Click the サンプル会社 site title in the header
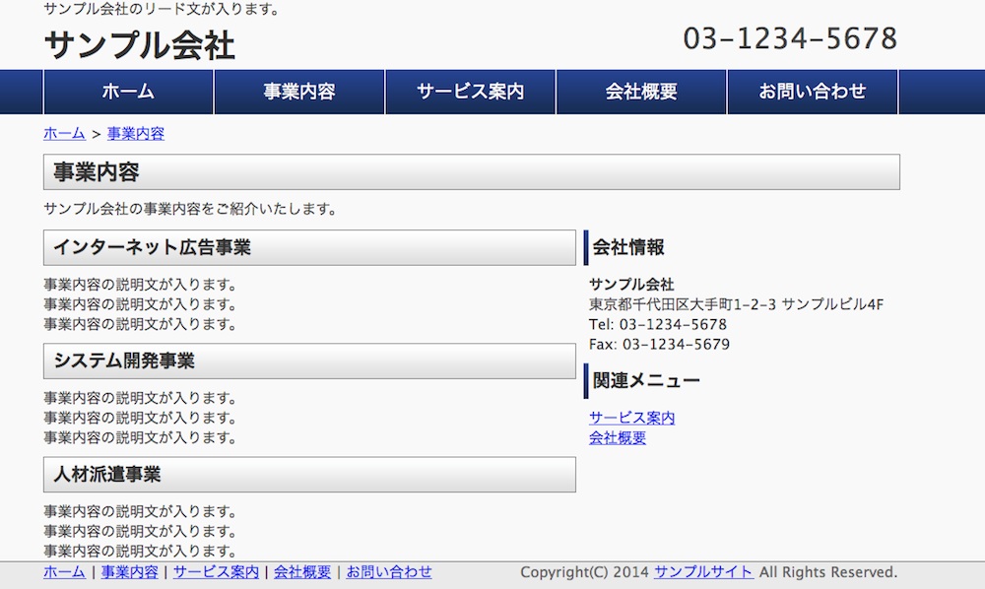The width and height of the screenshot is (985, 589). pyautogui.click(x=139, y=45)
